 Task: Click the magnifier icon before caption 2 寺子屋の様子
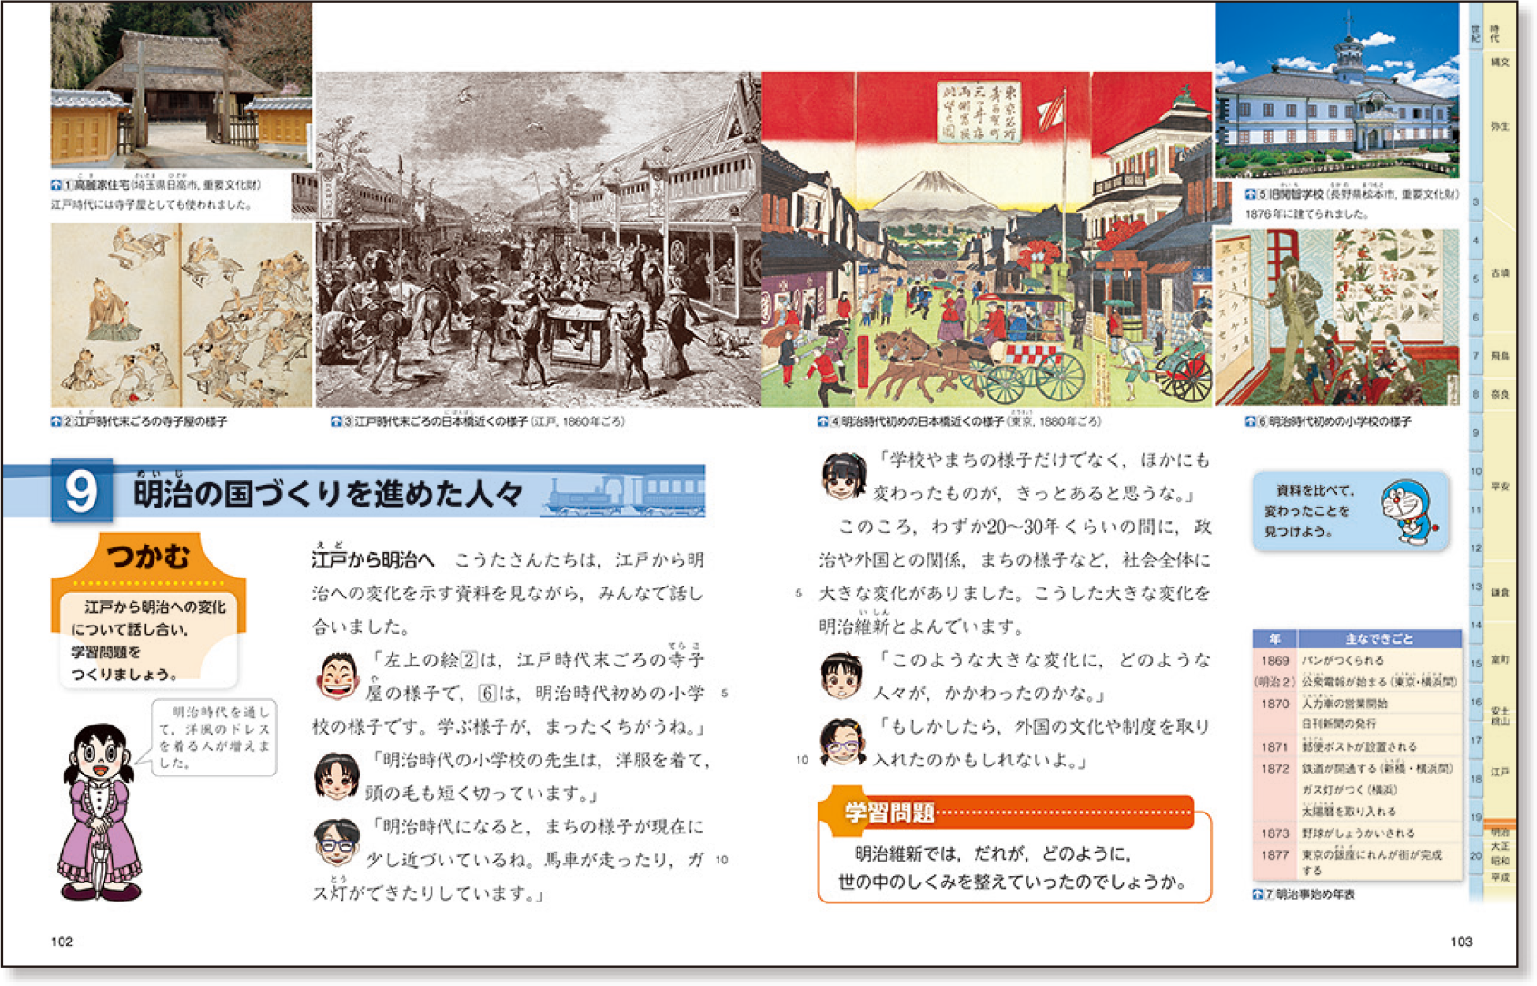pos(56,422)
